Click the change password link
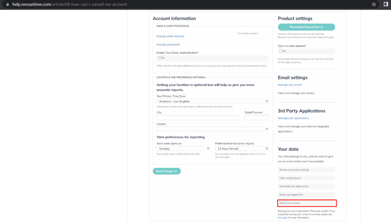The image size is (391, 222). click(x=168, y=45)
